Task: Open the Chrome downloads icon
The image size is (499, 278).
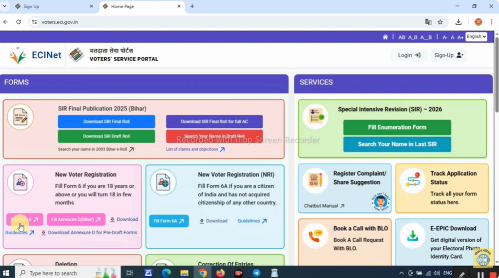Action: click(459, 22)
